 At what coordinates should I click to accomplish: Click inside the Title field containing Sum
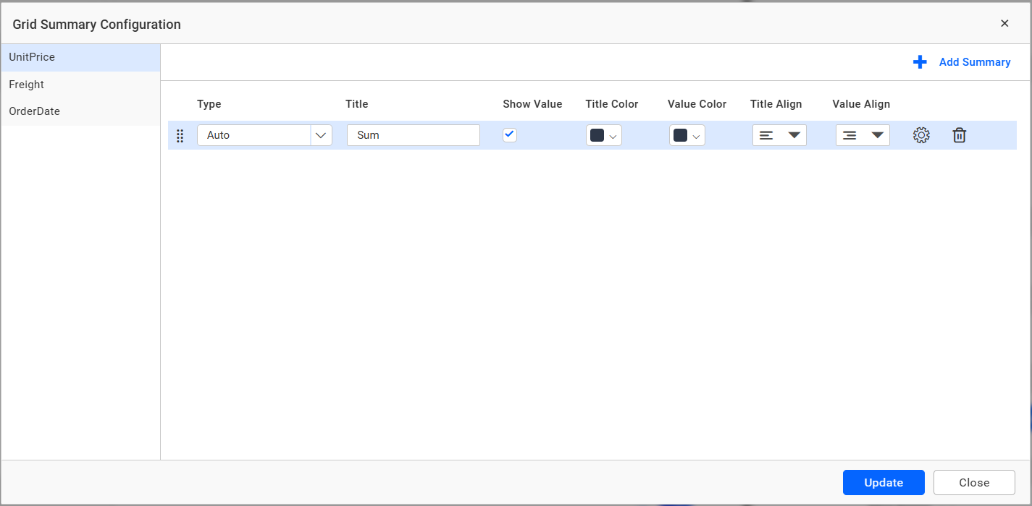tap(413, 134)
